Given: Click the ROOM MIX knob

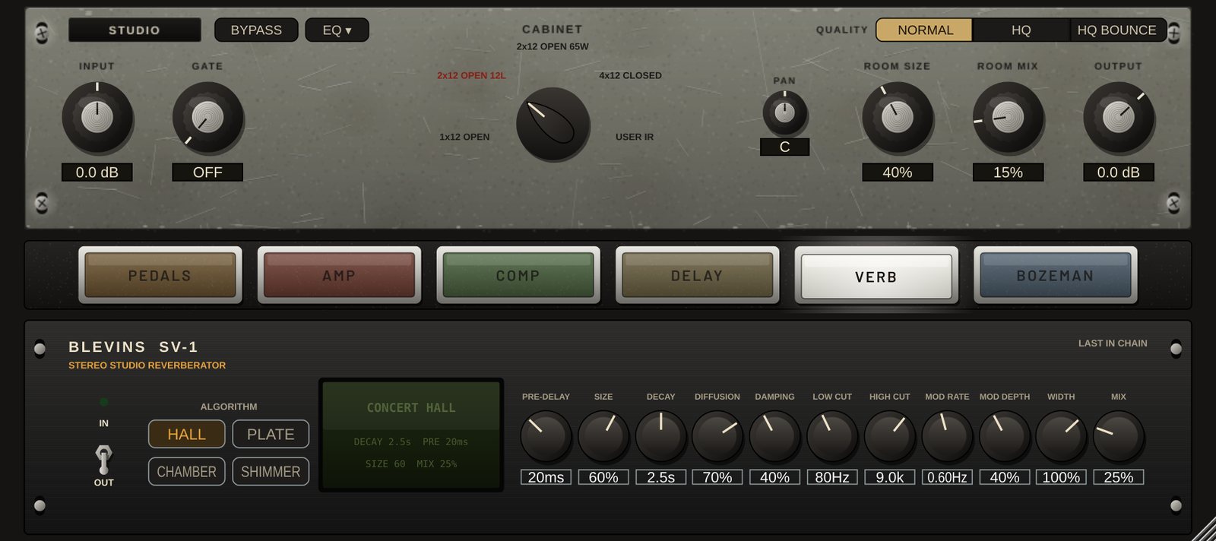Looking at the screenshot, I should pos(1008,117).
